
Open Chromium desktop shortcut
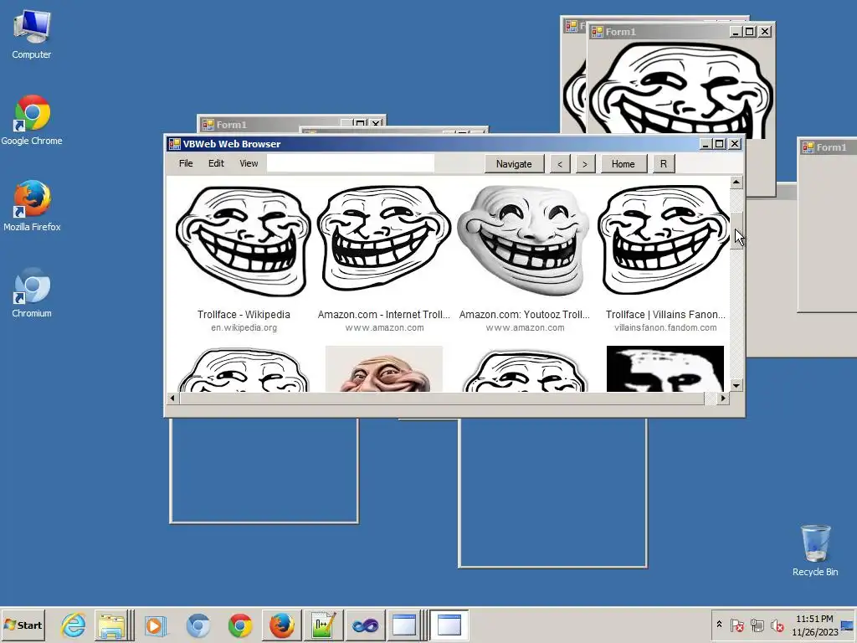(32, 292)
